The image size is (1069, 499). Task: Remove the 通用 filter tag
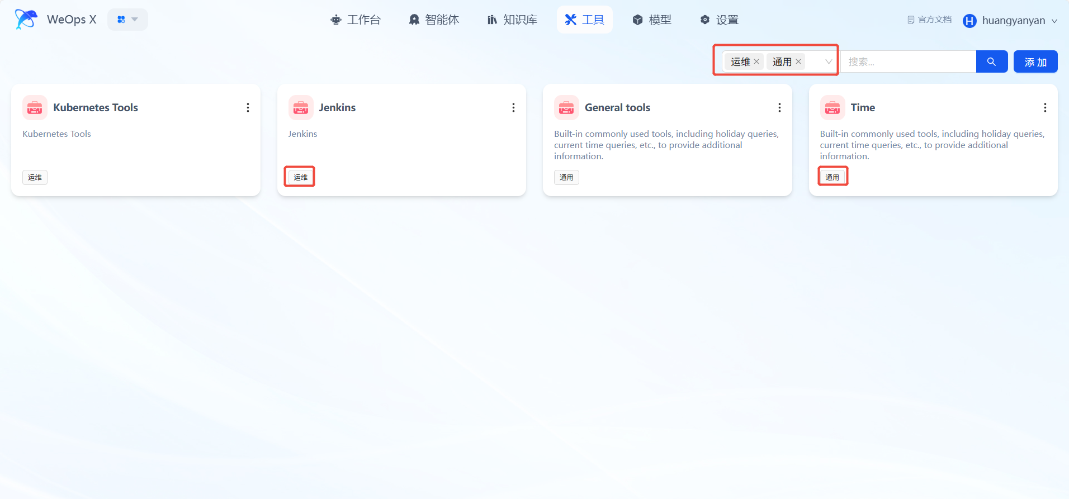pyautogui.click(x=798, y=61)
